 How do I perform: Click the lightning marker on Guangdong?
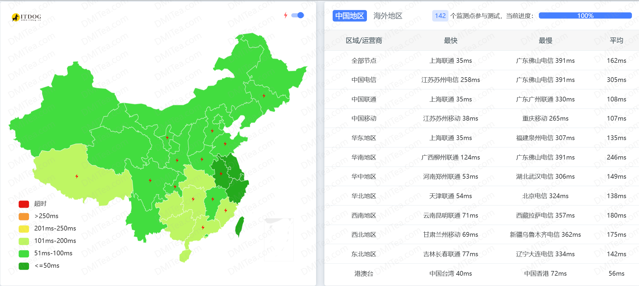click(203, 227)
